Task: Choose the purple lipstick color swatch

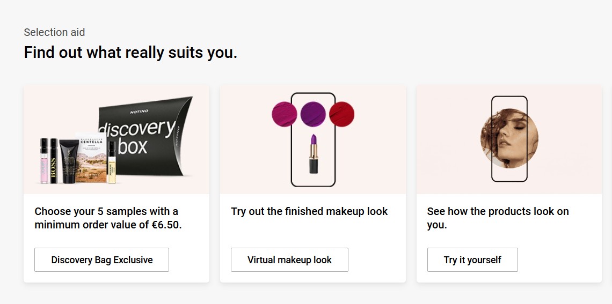Action: coord(313,114)
